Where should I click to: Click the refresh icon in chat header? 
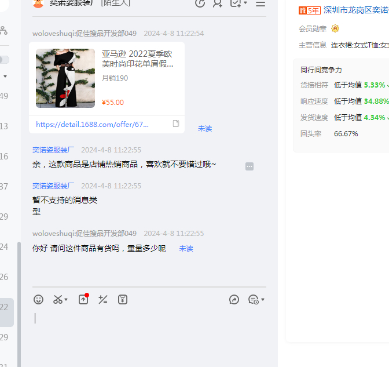tap(200, 3)
